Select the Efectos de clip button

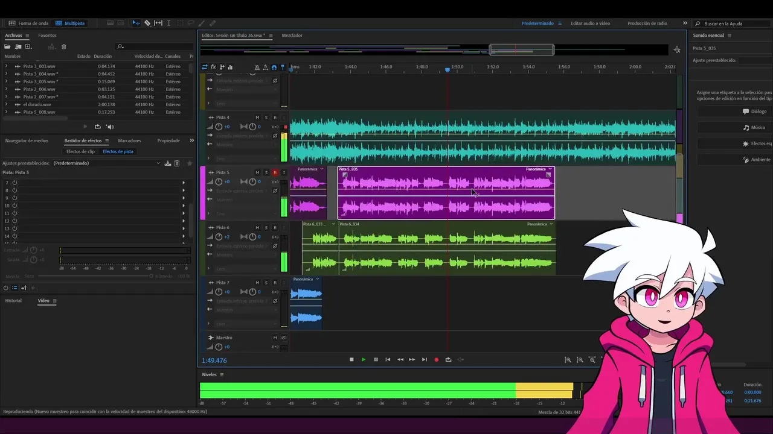pos(80,151)
